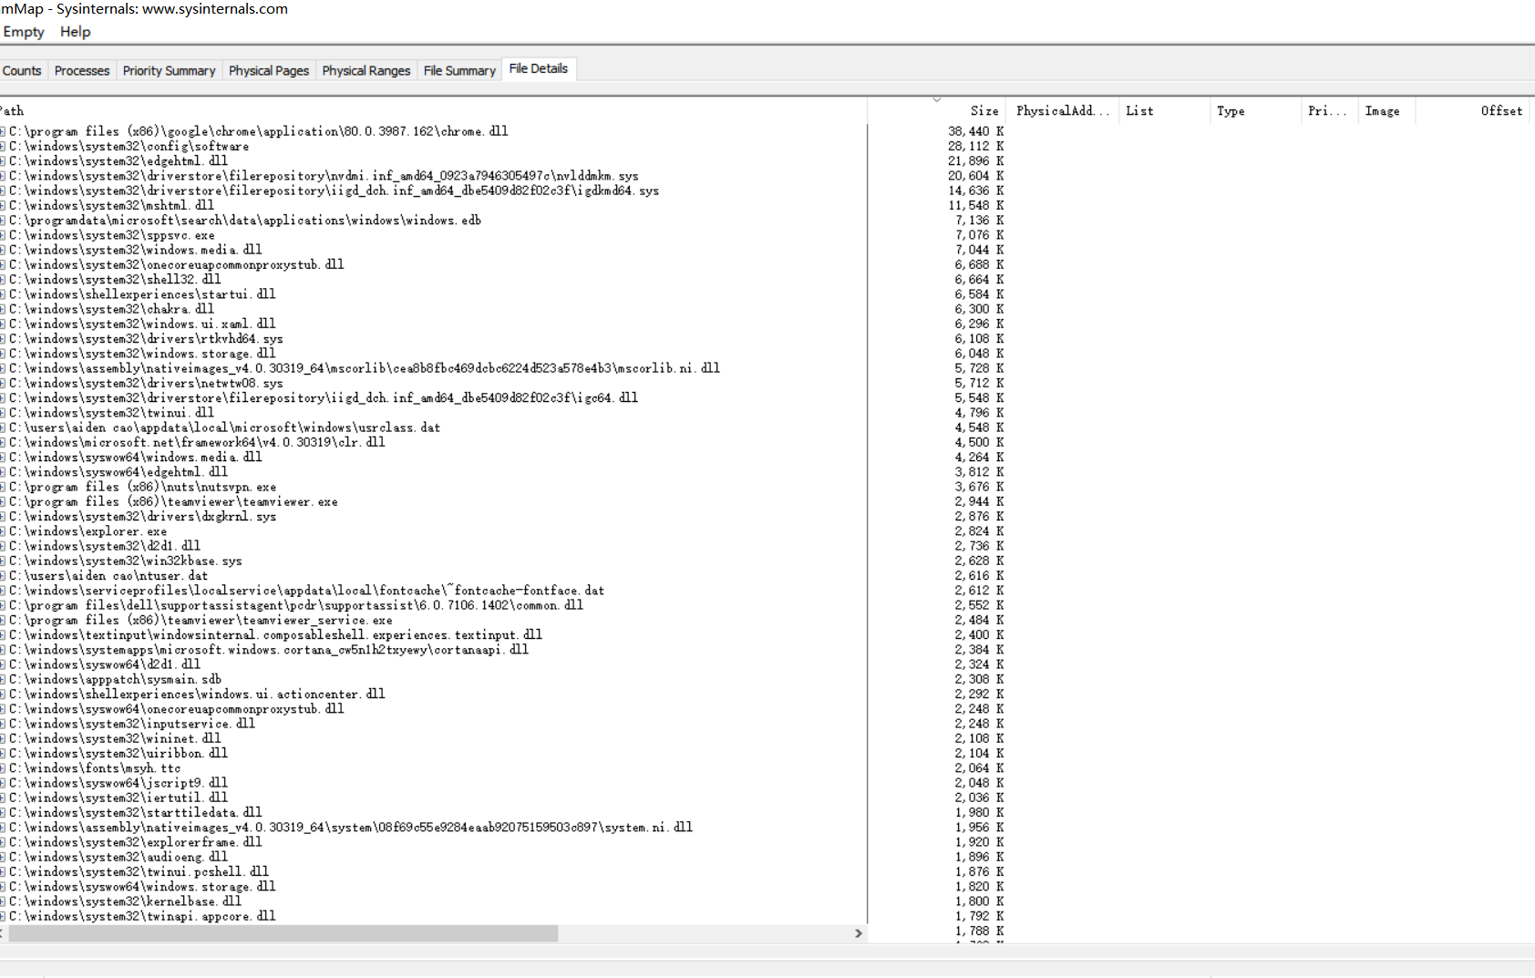
Task: Select the nutsvpn.exe path
Action: pos(143,487)
